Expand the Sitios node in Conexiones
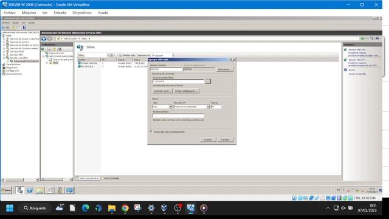Image resolution: width=389 pixels, height=219 pixels. click(47, 63)
